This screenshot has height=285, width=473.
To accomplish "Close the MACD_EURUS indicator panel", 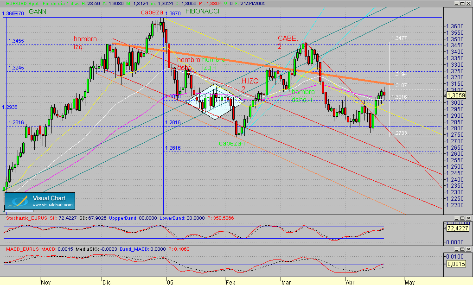I will coord(468,249).
